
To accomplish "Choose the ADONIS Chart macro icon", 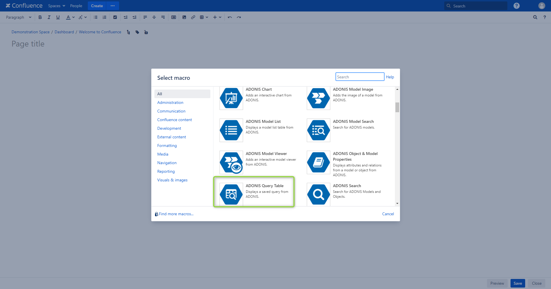I will (231, 98).
